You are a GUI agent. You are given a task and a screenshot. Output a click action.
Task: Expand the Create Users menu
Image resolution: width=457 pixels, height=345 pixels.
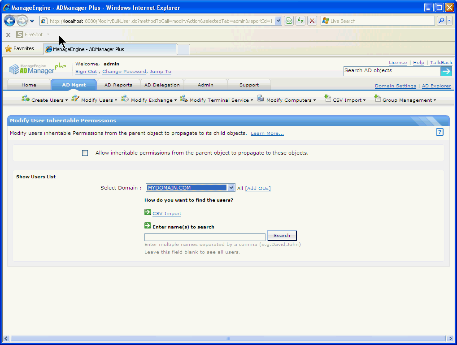[66, 100]
